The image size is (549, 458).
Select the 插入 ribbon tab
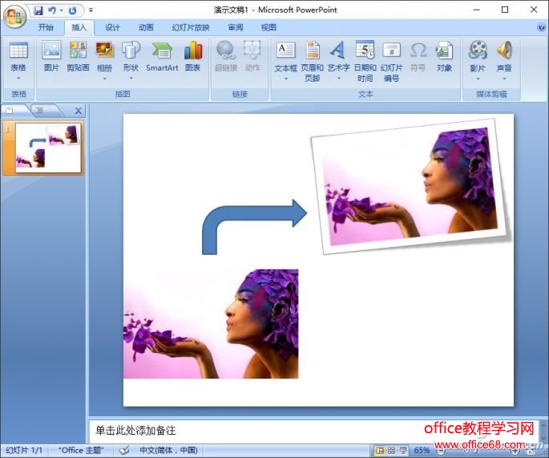coord(79,27)
